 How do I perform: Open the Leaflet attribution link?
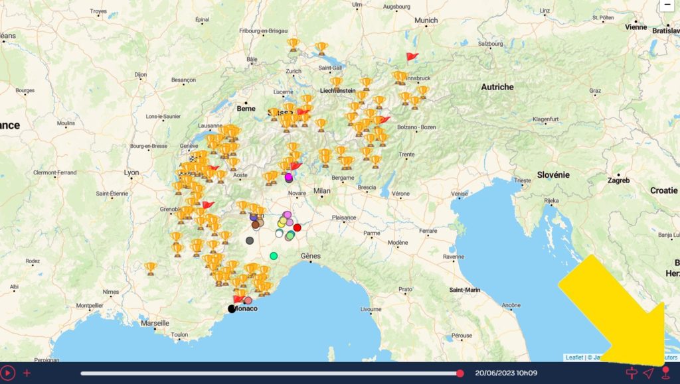click(x=574, y=357)
